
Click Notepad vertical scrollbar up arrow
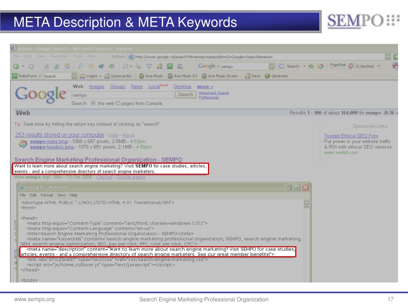pyautogui.click(x=306, y=202)
